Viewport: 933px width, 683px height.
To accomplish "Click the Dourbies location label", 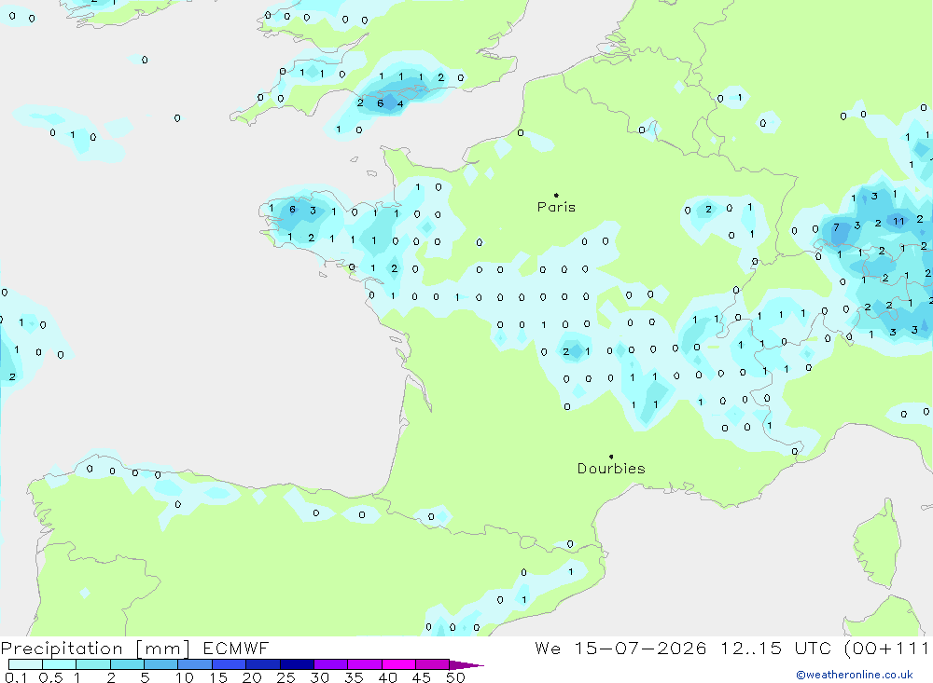I will tap(611, 469).
